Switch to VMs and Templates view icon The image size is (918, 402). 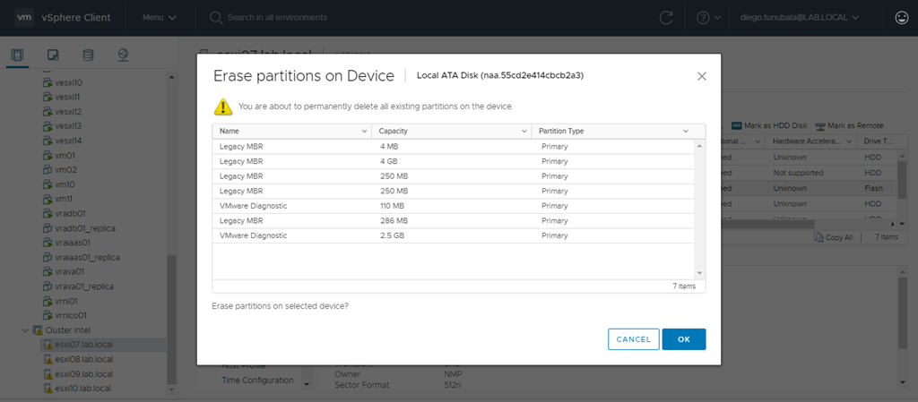coord(53,56)
